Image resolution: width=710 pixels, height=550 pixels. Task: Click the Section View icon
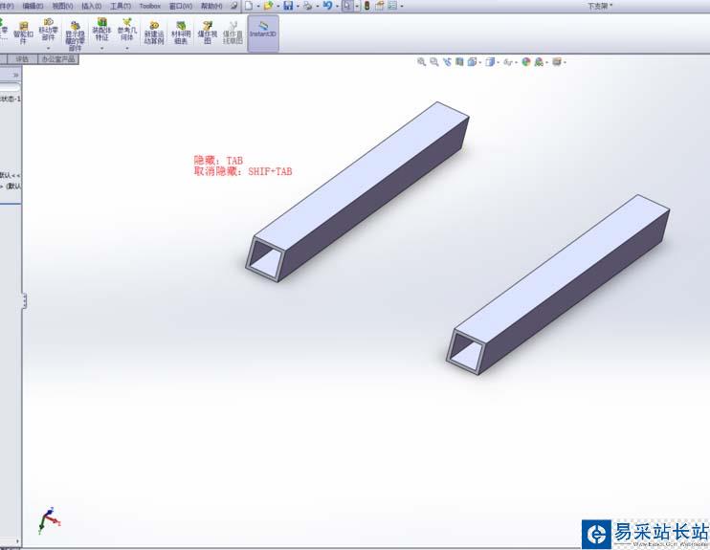tap(459, 62)
